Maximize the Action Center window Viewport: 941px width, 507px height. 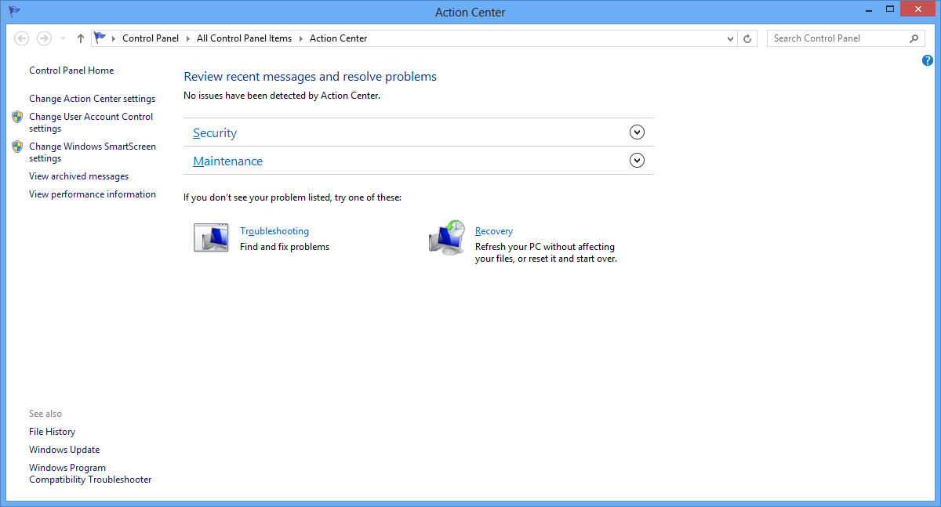pyautogui.click(x=889, y=9)
